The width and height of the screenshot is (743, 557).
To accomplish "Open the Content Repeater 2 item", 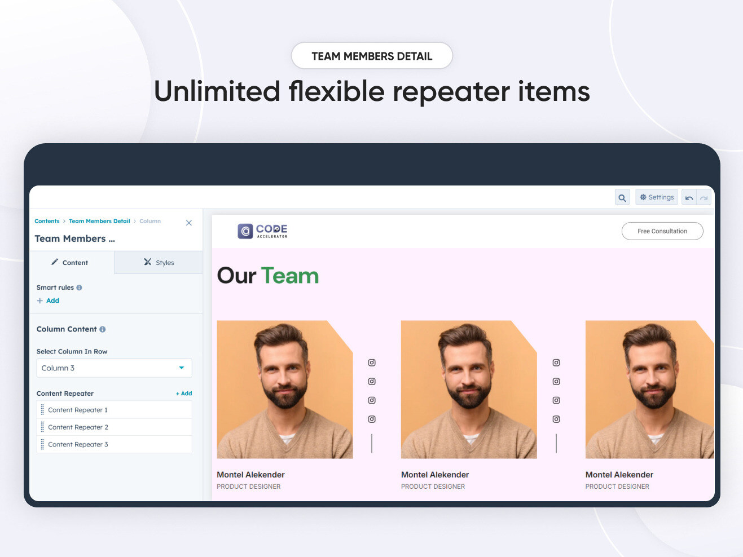I will click(x=78, y=427).
